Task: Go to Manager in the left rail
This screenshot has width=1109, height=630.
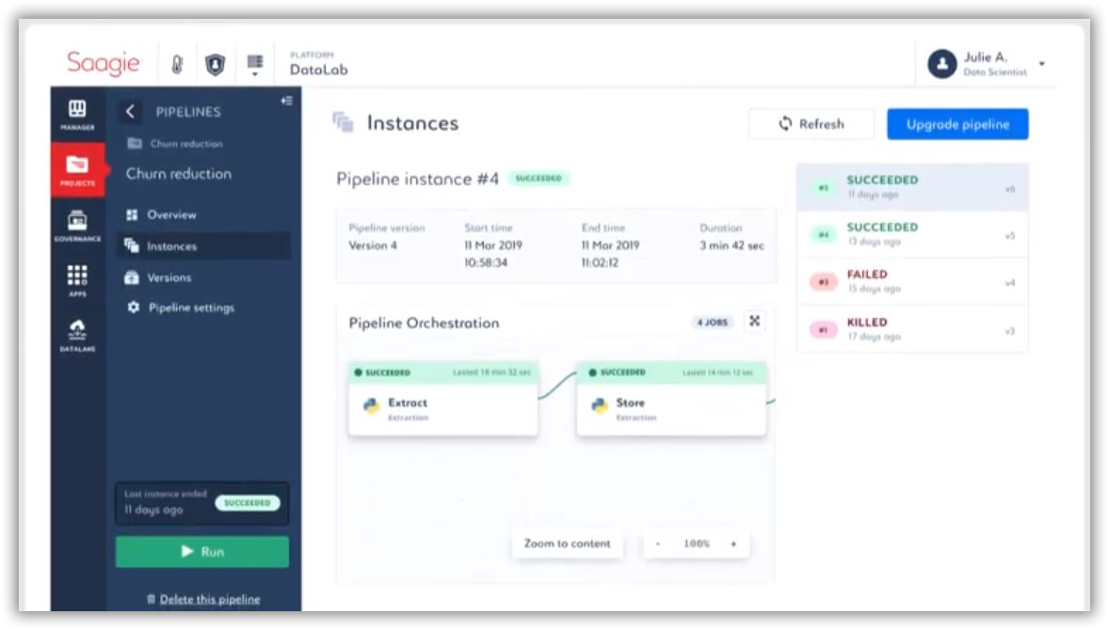Action: coord(77,115)
